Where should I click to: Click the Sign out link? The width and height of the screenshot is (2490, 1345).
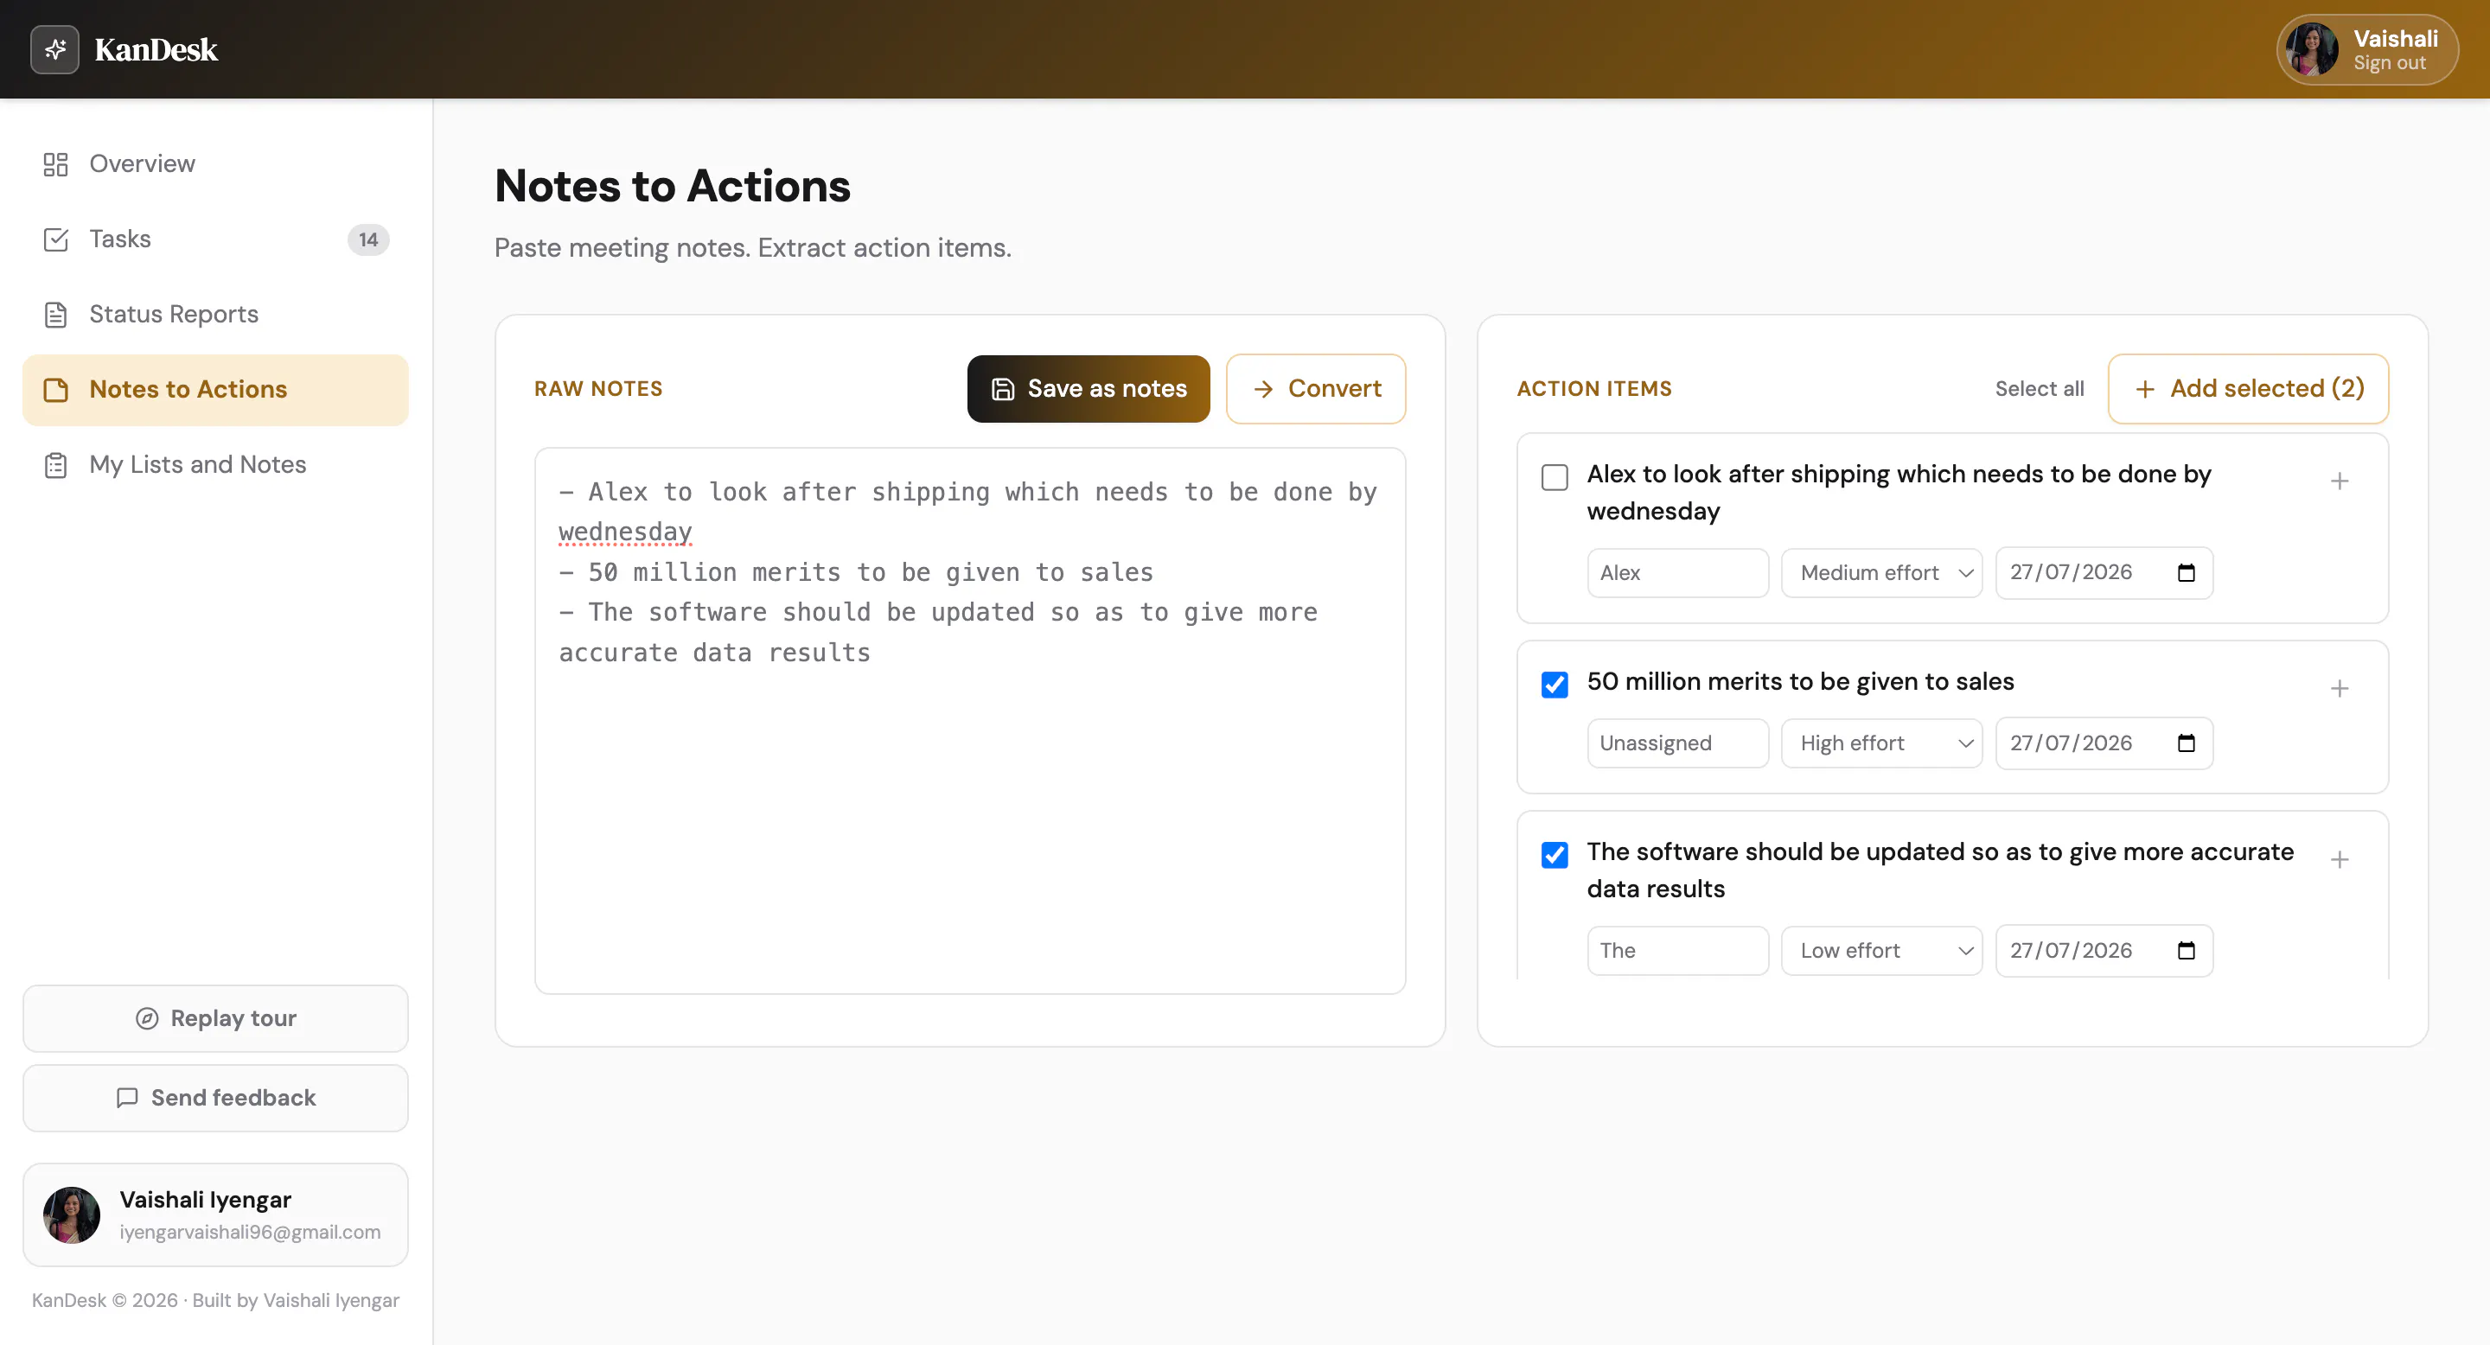[2389, 63]
